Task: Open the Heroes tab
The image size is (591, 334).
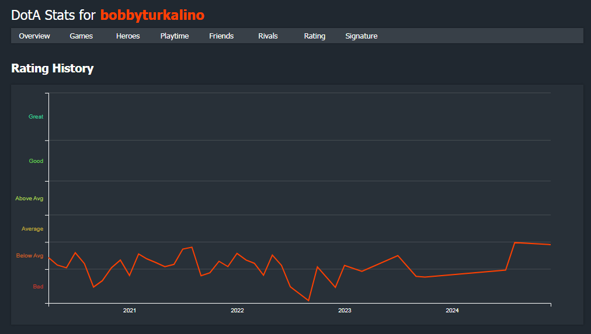Action: 128,36
